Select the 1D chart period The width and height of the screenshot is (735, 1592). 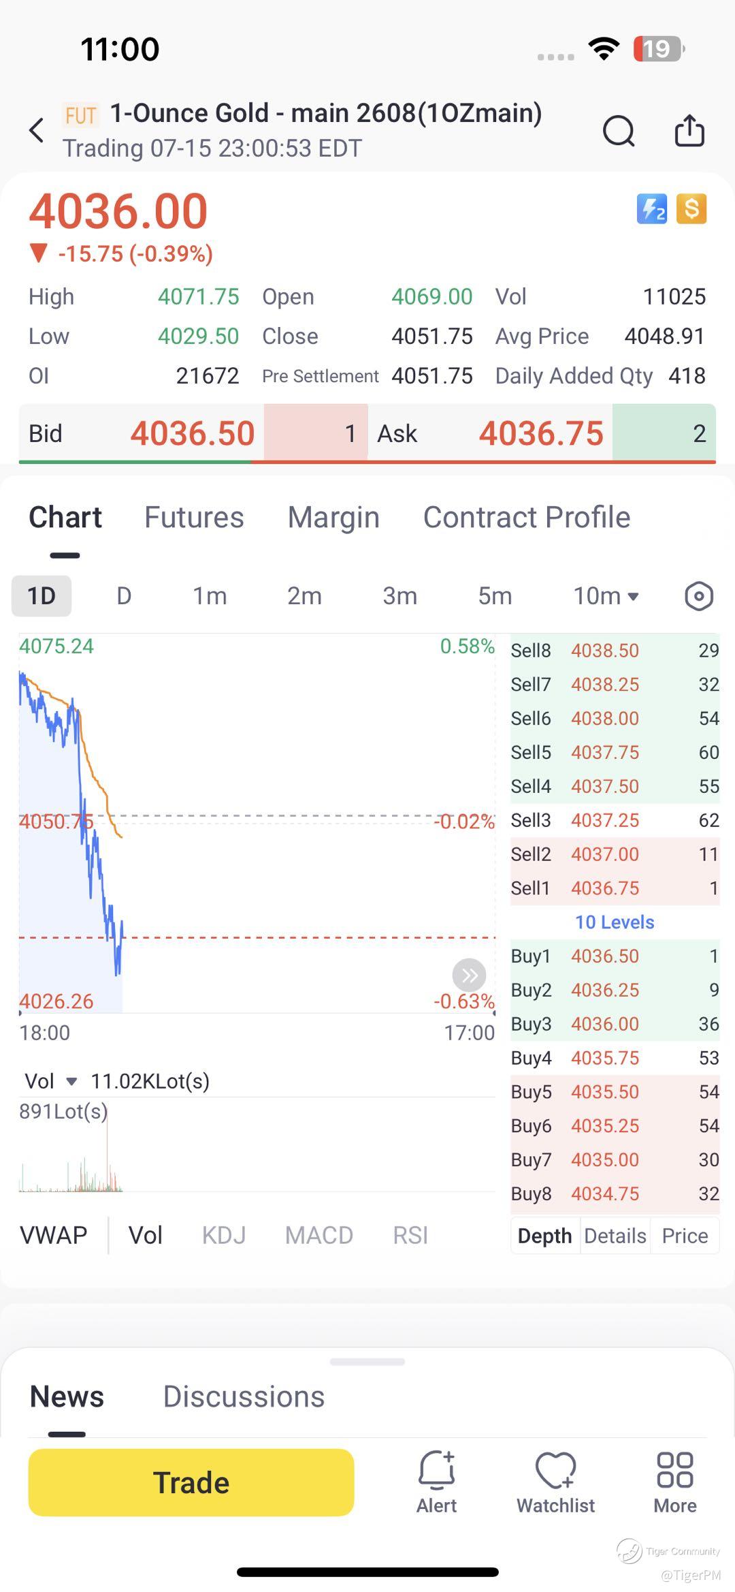point(42,596)
